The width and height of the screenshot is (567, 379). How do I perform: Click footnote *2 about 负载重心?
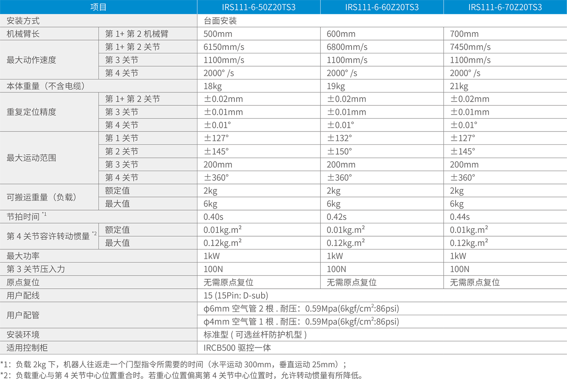(182, 375)
